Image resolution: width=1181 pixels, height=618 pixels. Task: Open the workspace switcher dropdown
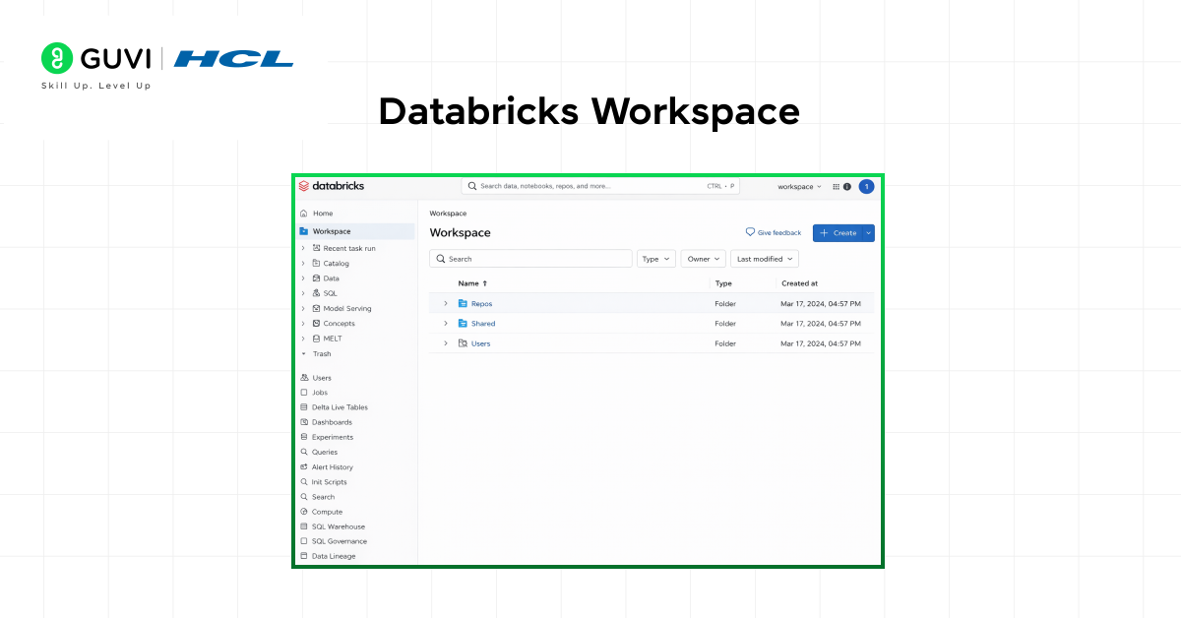point(799,186)
